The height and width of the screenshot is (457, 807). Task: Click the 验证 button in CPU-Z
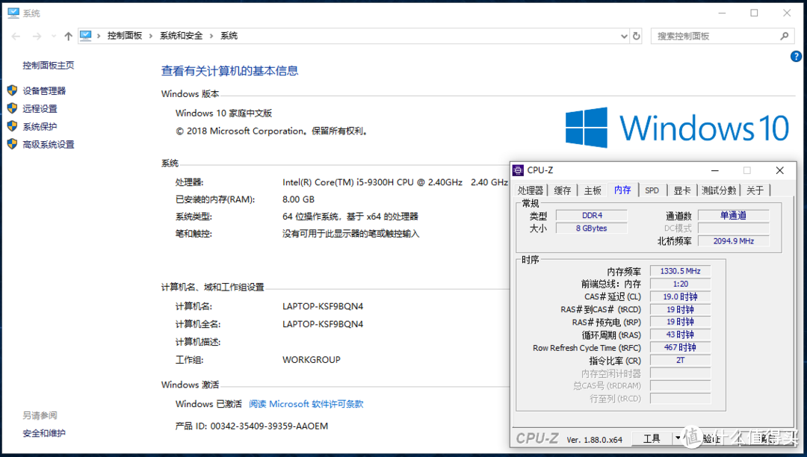[x=712, y=438]
